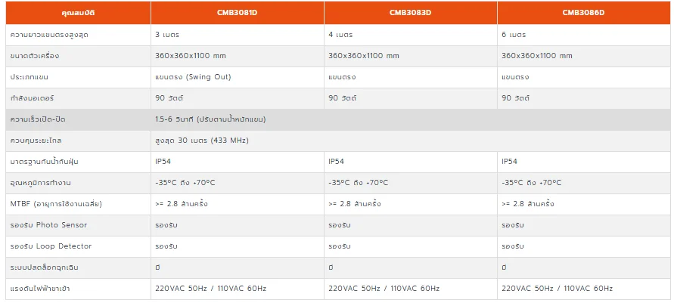The width and height of the screenshot is (674, 306).
Task: Click the คุณสมบัติ header cell
Action: [x=78, y=13]
